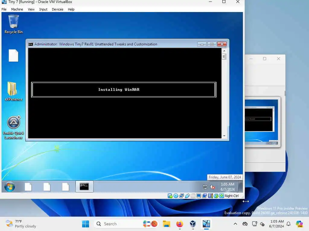Open the Windows 7 Start orb

click(x=9, y=186)
